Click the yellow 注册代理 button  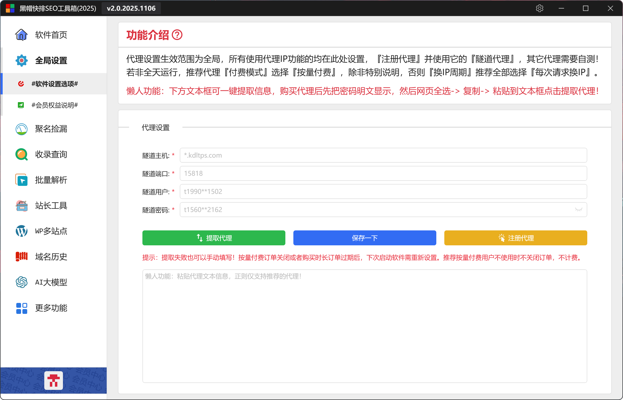[516, 238]
